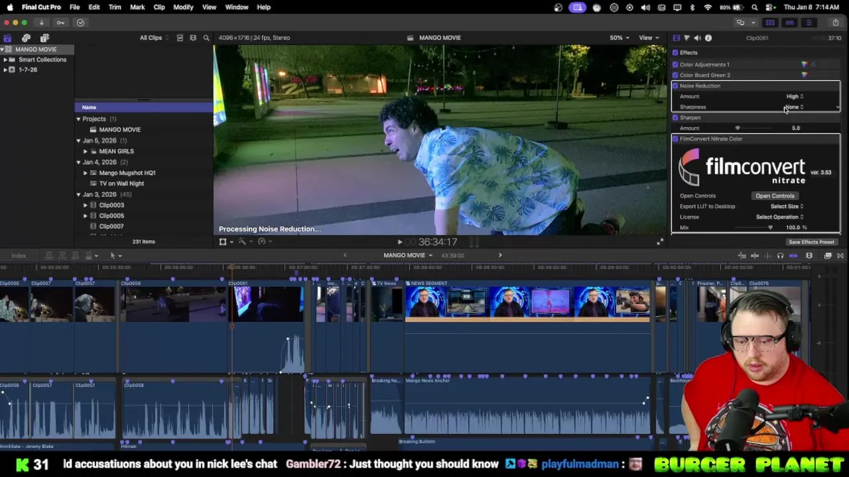Open the Video inspector tab icon

pyautogui.click(x=676, y=38)
